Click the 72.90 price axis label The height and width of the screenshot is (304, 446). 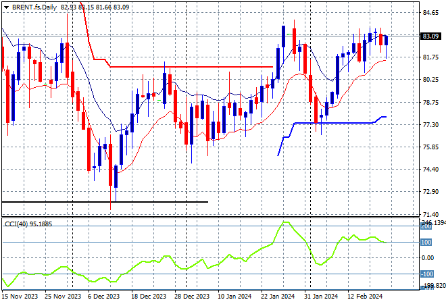pyautogui.click(x=430, y=192)
